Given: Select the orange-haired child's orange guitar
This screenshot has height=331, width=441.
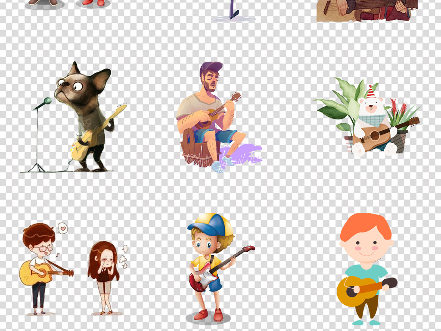Looking at the screenshot, I should 357,291.
